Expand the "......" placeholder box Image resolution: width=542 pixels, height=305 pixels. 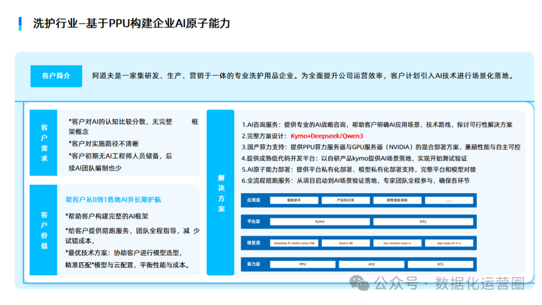click(x=450, y=200)
